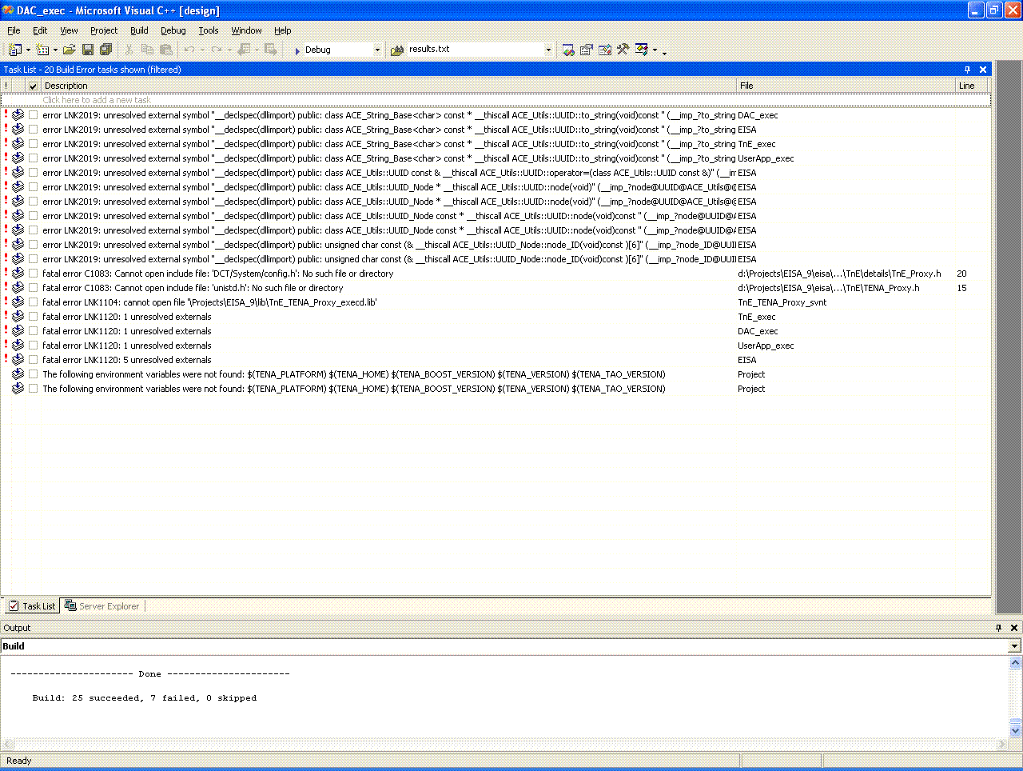Open Solution Explorer from toolbar icon
This screenshot has height=771, width=1023.
click(x=568, y=50)
